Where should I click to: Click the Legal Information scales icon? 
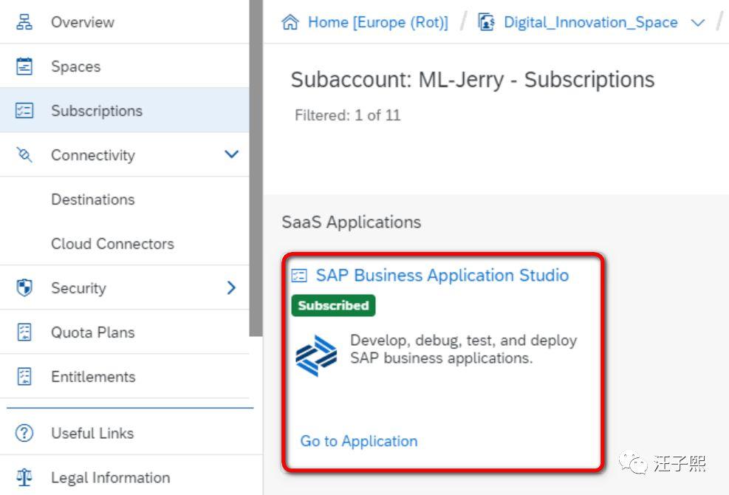(24, 477)
